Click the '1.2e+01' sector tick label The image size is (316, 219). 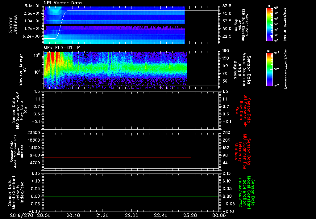click(x=32, y=29)
